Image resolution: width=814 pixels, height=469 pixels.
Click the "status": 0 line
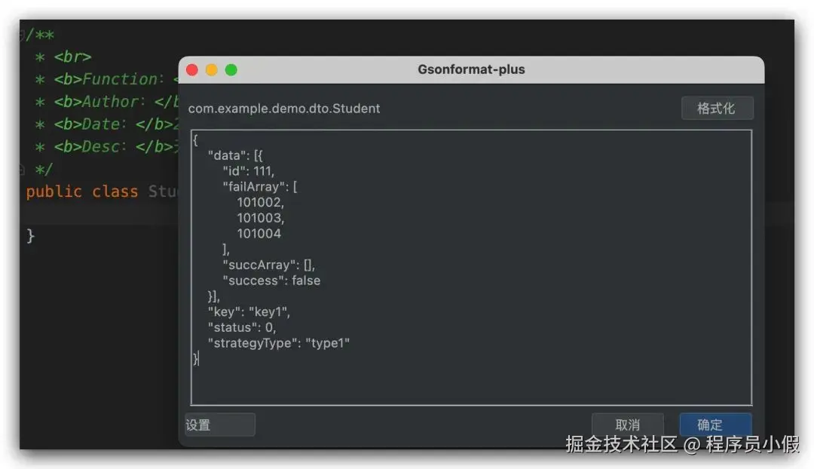241,327
